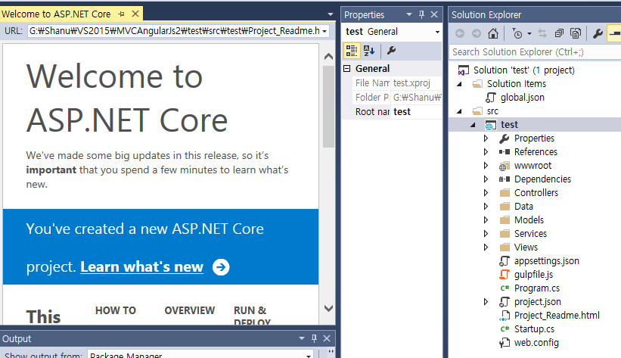Expand the wwwroot node

coord(486,166)
